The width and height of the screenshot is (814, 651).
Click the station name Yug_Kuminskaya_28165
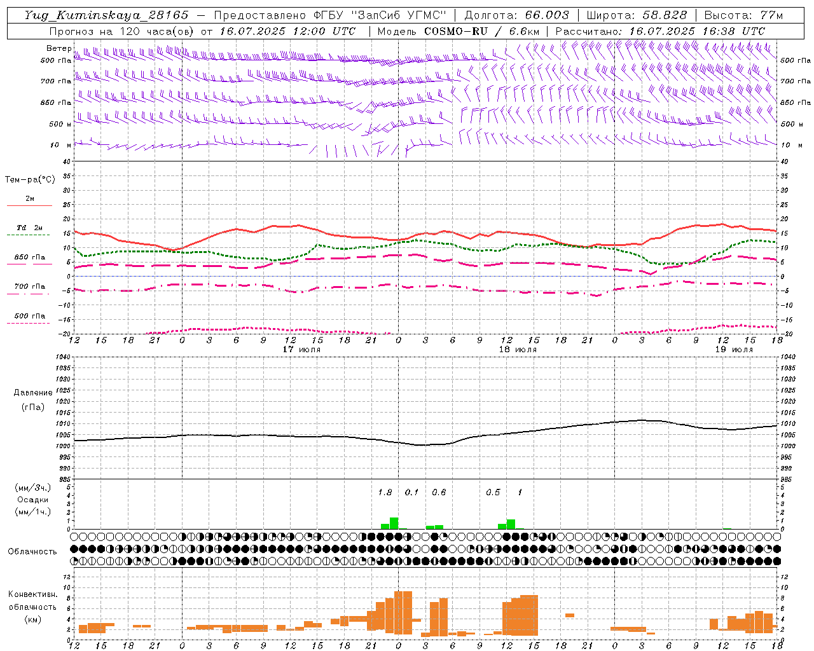click(x=106, y=15)
